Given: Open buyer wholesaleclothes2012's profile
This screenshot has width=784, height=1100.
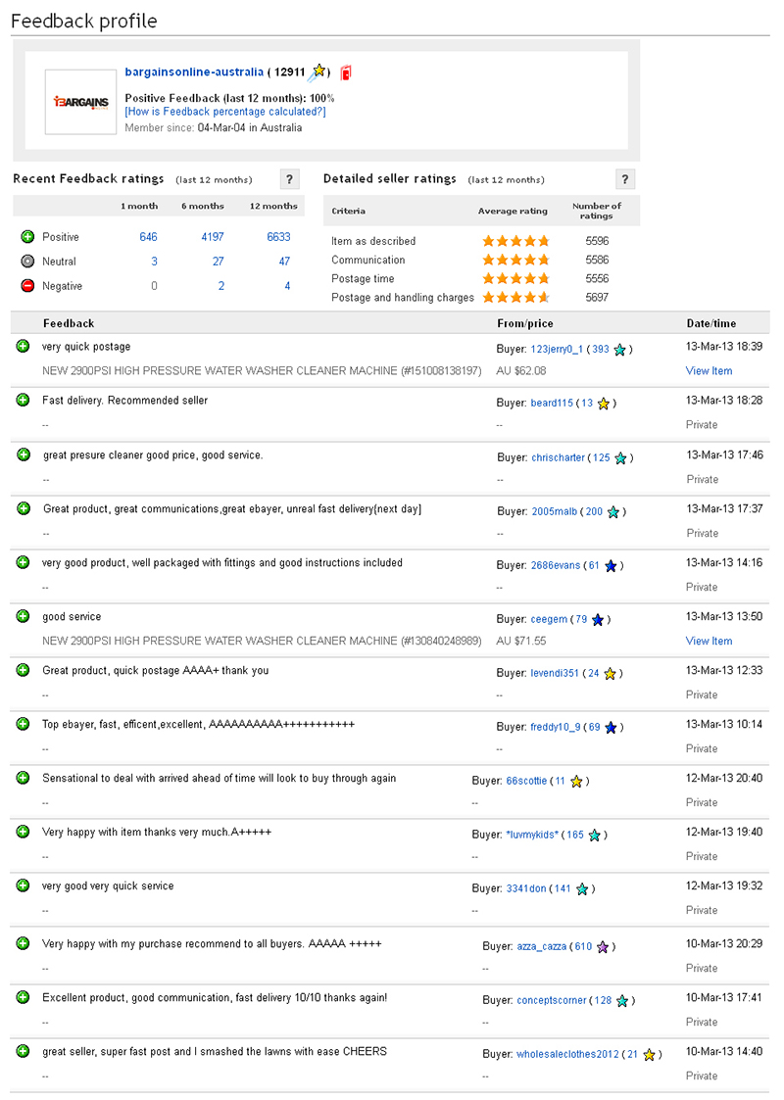Looking at the screenshot, I should pos(567,1054).
